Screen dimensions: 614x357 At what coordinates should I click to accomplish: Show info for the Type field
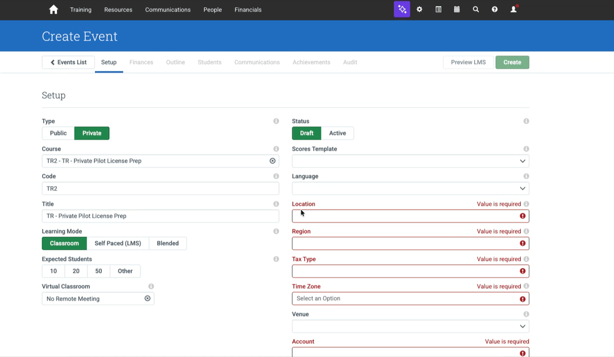(x=276, y=121)
